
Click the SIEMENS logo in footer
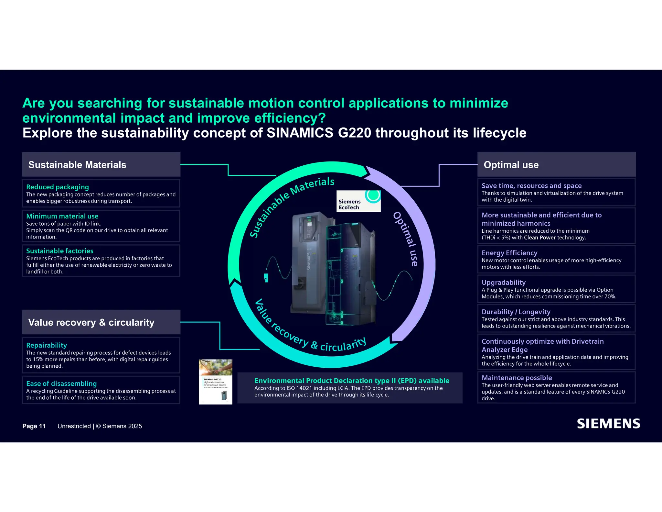pyautogui.click(x=608, y=424)
